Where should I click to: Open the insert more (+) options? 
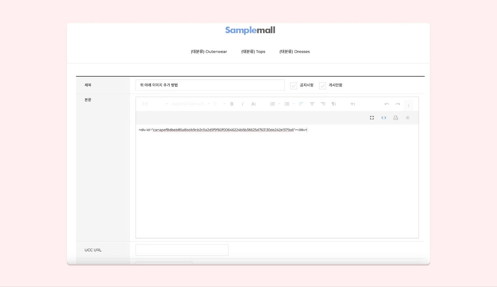353,104
